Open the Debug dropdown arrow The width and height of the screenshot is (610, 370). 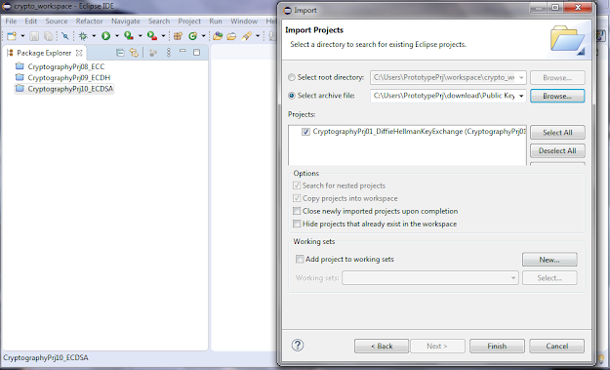click(x=94, y=36)
